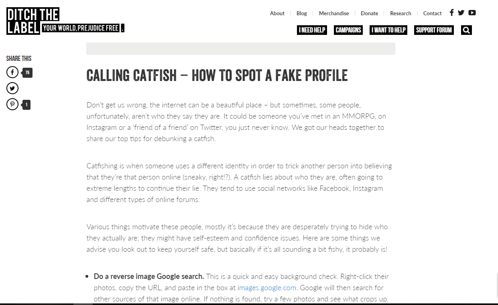
Task: Pin this article on Pinterest
Action: [12, 105]
